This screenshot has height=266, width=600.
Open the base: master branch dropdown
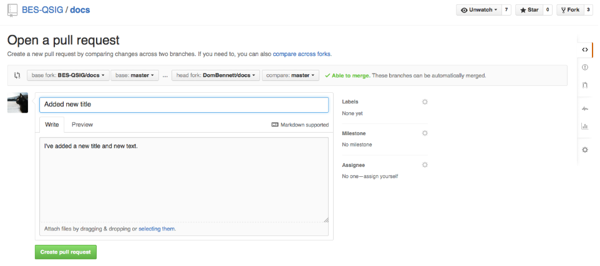click(x=135, y=75)
